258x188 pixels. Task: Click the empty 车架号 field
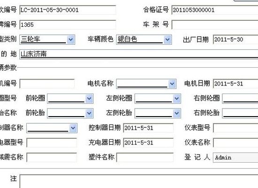click(215, 25)
